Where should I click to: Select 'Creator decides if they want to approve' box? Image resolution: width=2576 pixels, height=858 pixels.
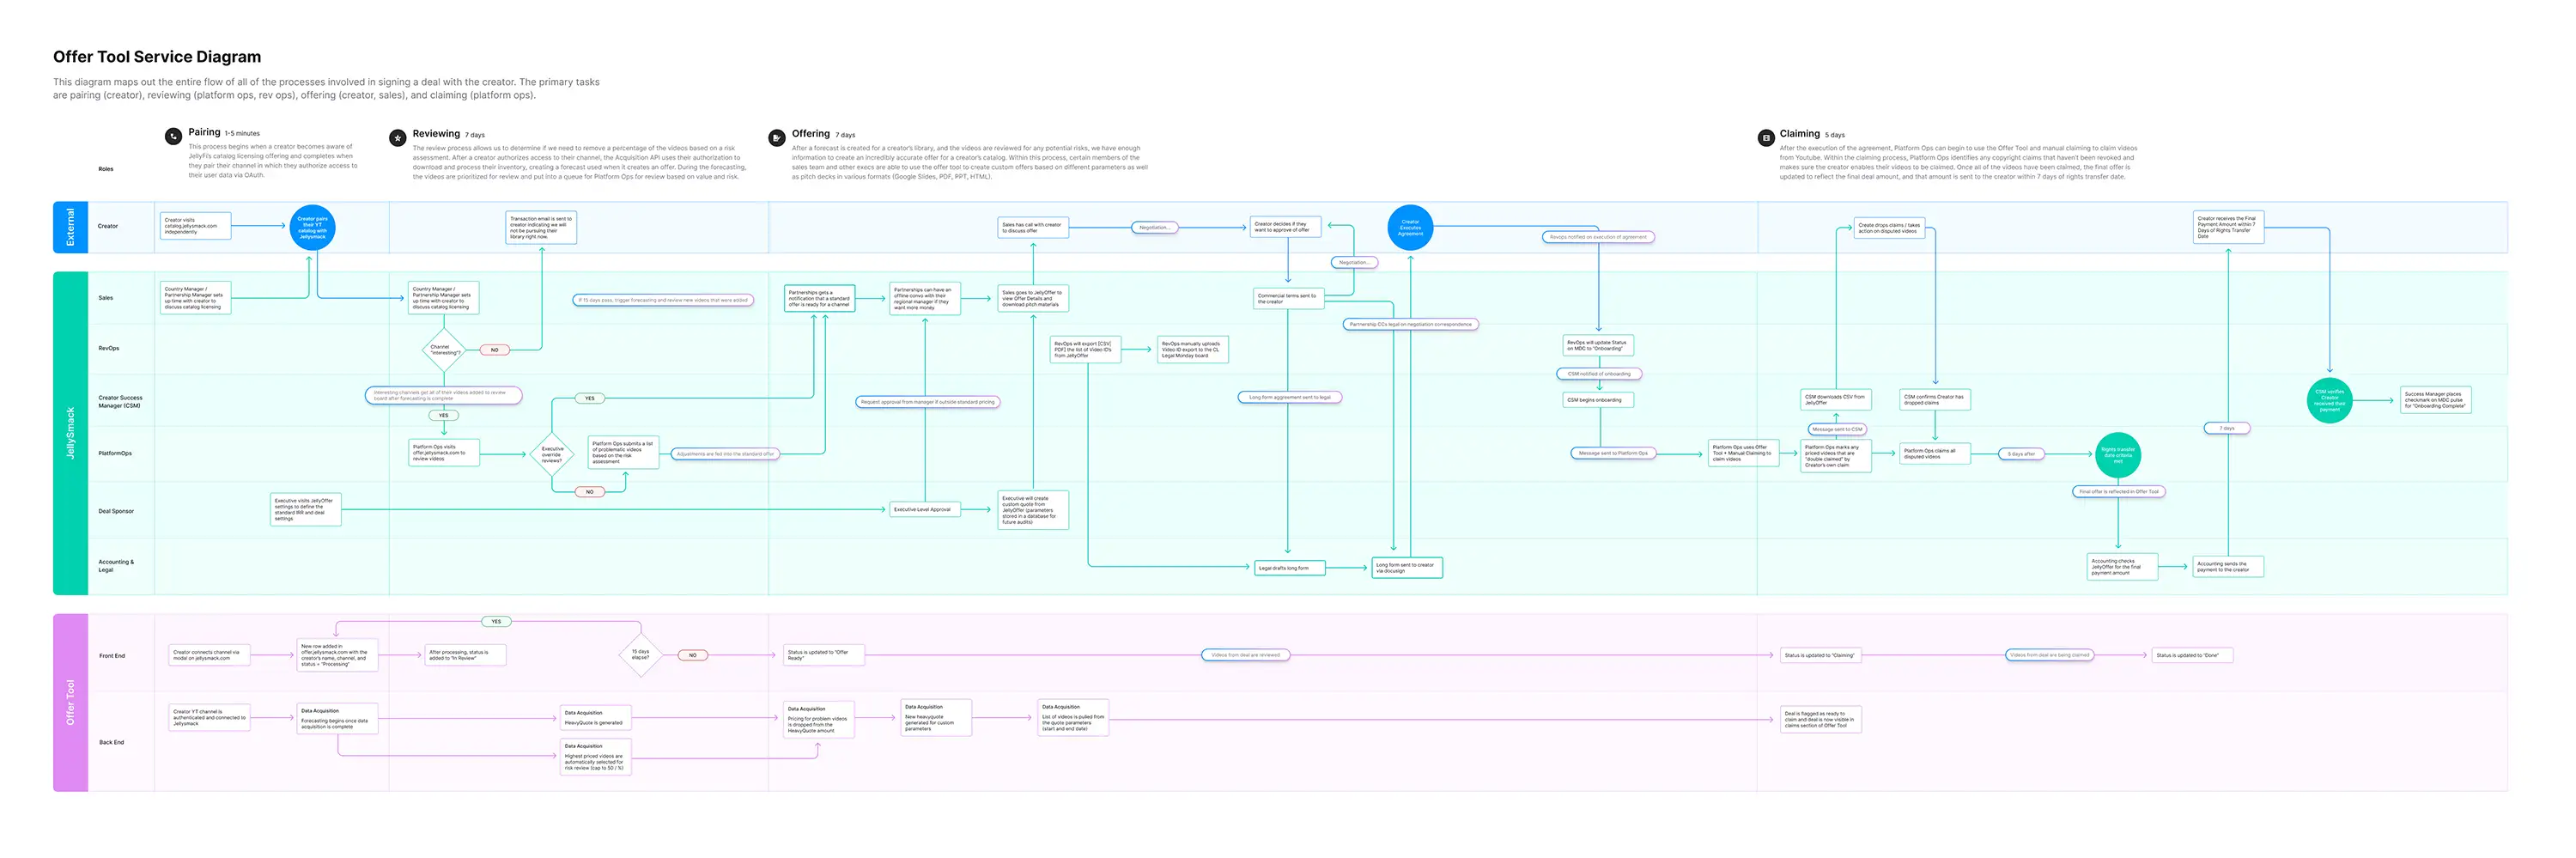coord(1285,227)
